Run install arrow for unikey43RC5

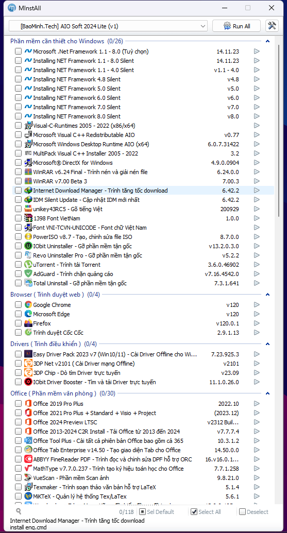point(257,209)
